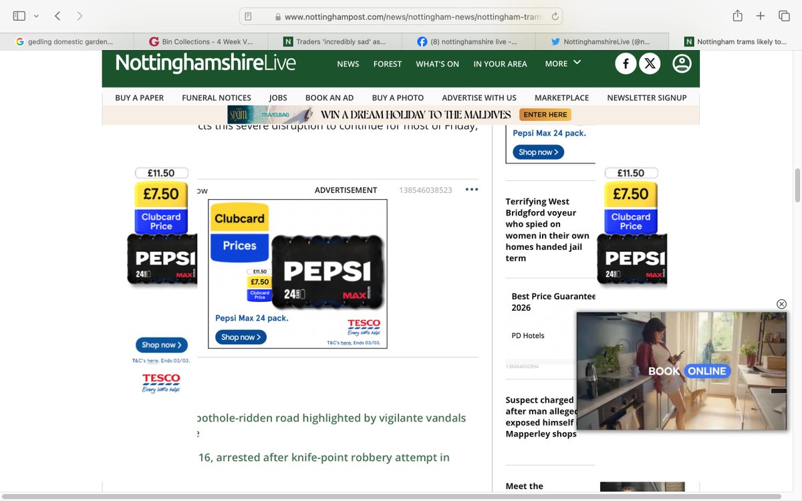Switch to Traders 'incredibly sad' tab
802x501 pixels.
click(x=334, y=41)
